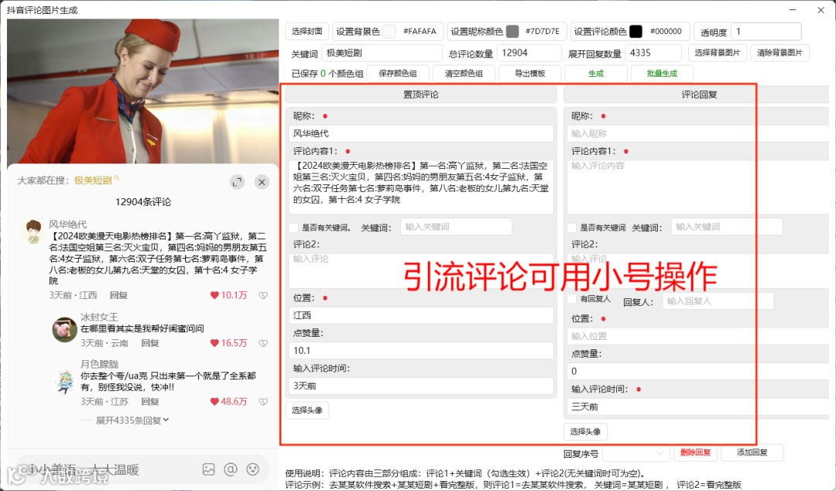The image size is (836, 491).
Task: Open the comment color swatch #000000
Action: (636, 32)
